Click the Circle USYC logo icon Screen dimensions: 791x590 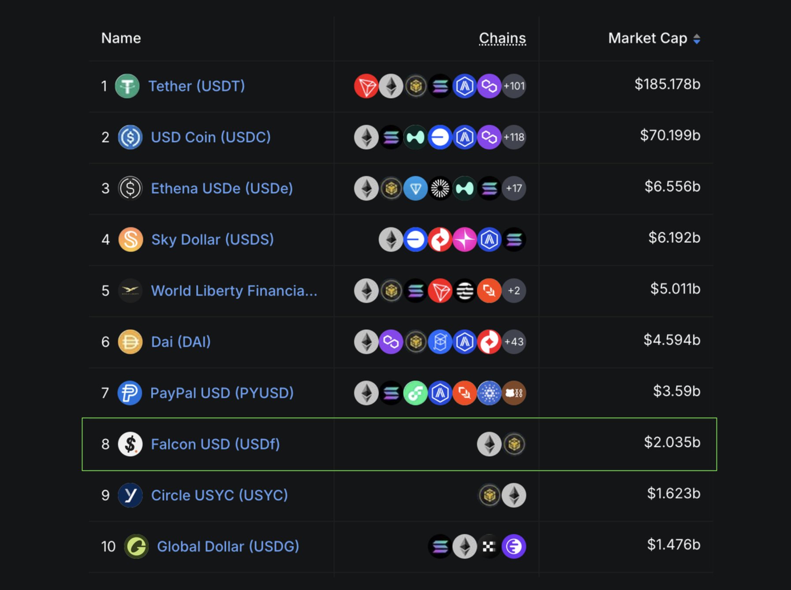[x=130, y=495]
